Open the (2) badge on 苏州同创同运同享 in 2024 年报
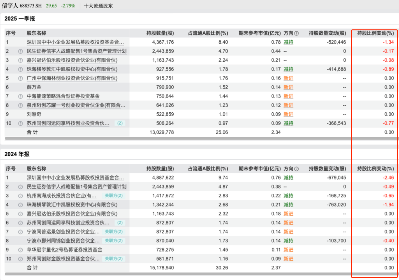Screen dimensions: 399x280 pos(120,223)
